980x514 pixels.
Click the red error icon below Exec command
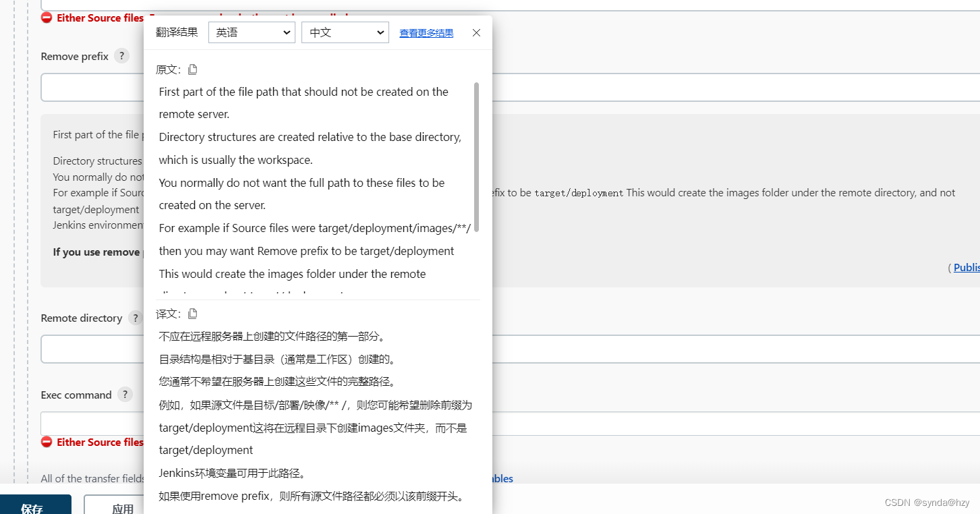(x=47, y=442)
